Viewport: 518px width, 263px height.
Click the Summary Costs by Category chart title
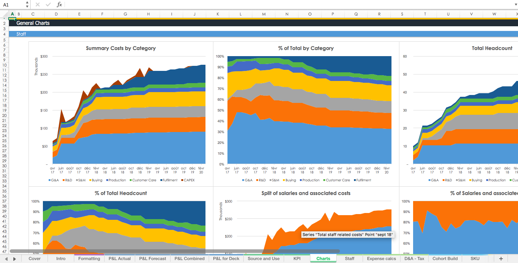(x=121, y=48)
